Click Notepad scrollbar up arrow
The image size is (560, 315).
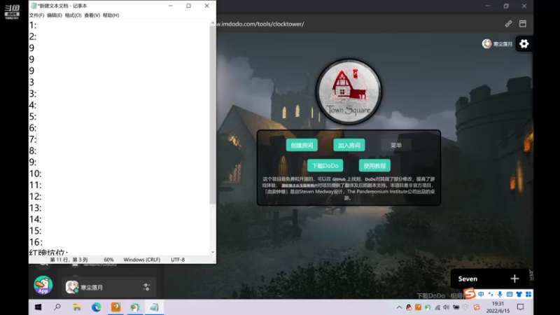(x=213, y=23)
